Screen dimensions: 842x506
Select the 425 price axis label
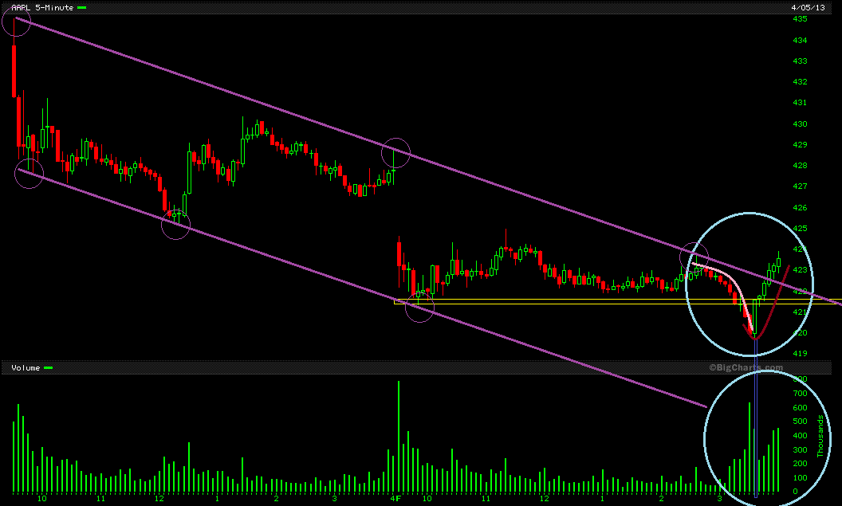pos(800,229)
